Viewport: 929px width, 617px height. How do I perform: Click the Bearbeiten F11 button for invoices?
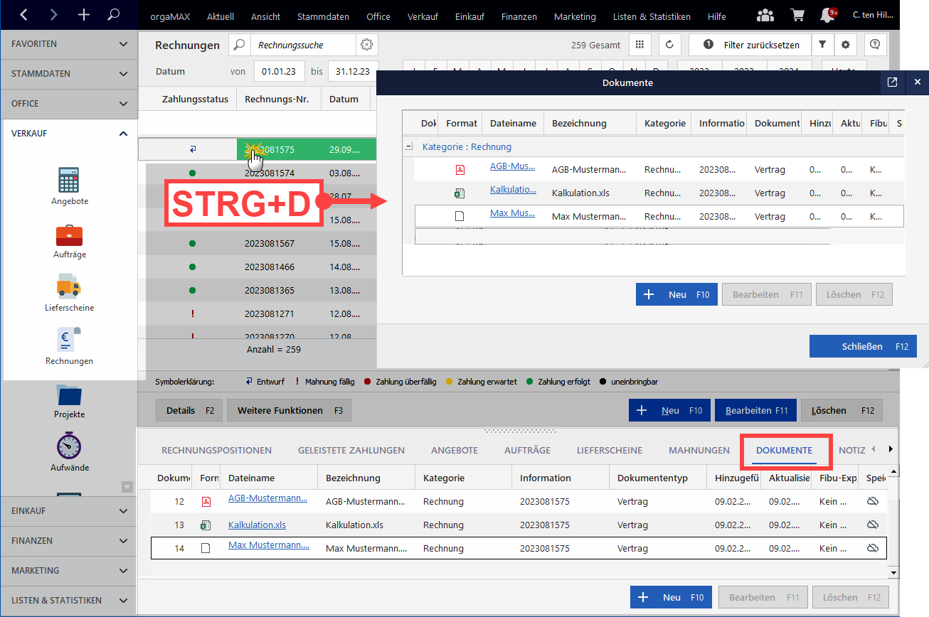756,410
